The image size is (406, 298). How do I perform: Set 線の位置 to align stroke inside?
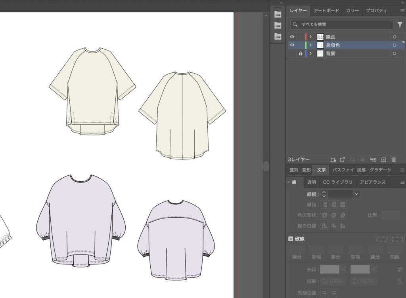[333, 226]
